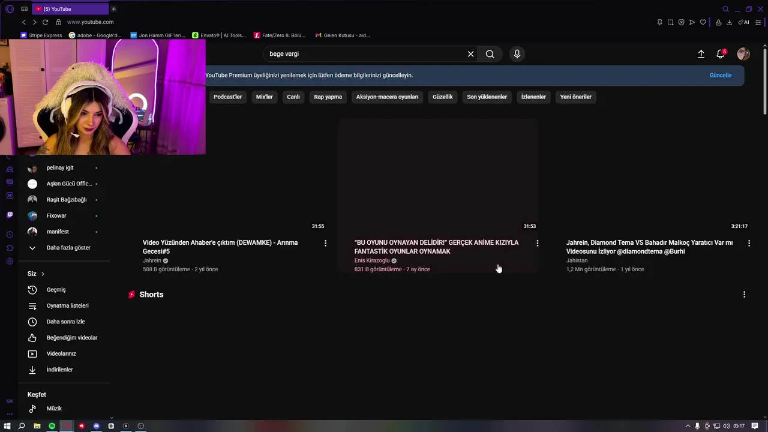The height and width of the screenshot is (432, 768).
Task: Open Opera sidebar history clock icon
Action: tap(10, 235)
